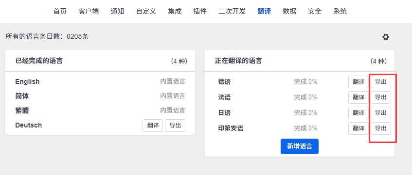This screenshot has width=412, height=175.
Task: Switch to the 二次开发 tab
Action: pos(232,11)
